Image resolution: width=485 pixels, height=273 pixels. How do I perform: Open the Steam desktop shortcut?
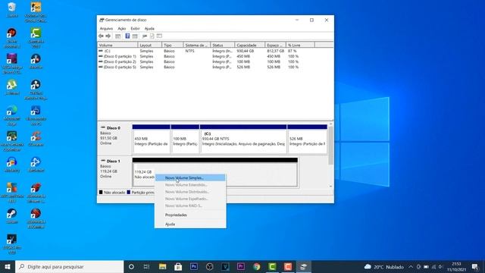point(12,216)
